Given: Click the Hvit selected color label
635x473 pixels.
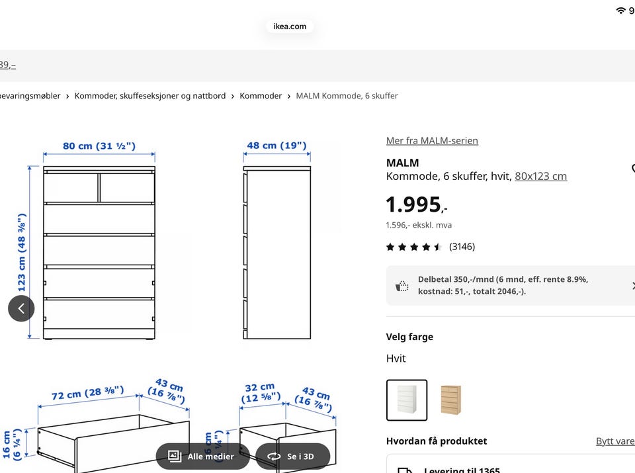Looking at the screenshot, I should point(396,359).
